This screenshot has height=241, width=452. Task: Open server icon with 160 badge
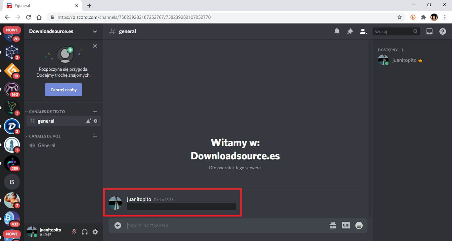tap(12, 89)
